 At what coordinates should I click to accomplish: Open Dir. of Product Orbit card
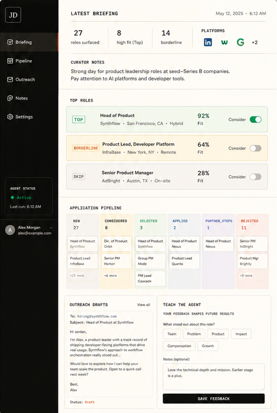pos(116,244)
